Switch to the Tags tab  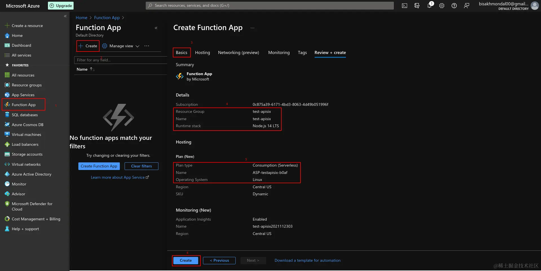pyautogui.click(x=302, y=53)
